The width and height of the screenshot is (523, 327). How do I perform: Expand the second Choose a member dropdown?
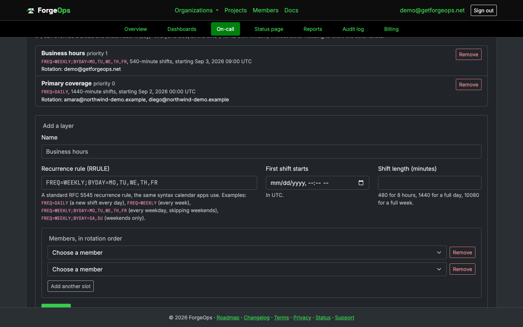click(x=247, y=269)
